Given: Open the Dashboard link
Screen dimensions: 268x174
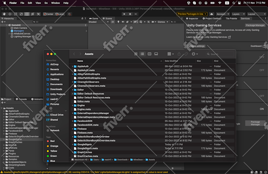Looking at the screenshot, I should (x=258, y=46).
